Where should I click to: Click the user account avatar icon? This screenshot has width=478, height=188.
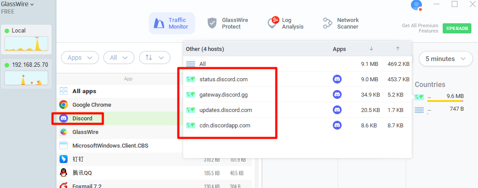click(416, 5)
